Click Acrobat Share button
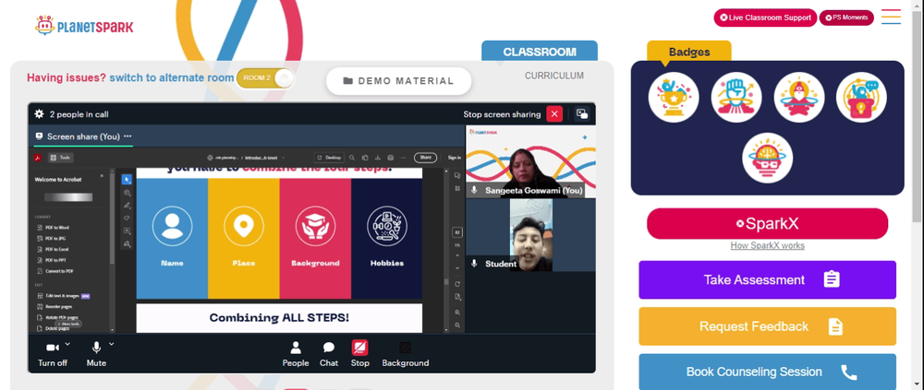 click(x=425, y=157)
